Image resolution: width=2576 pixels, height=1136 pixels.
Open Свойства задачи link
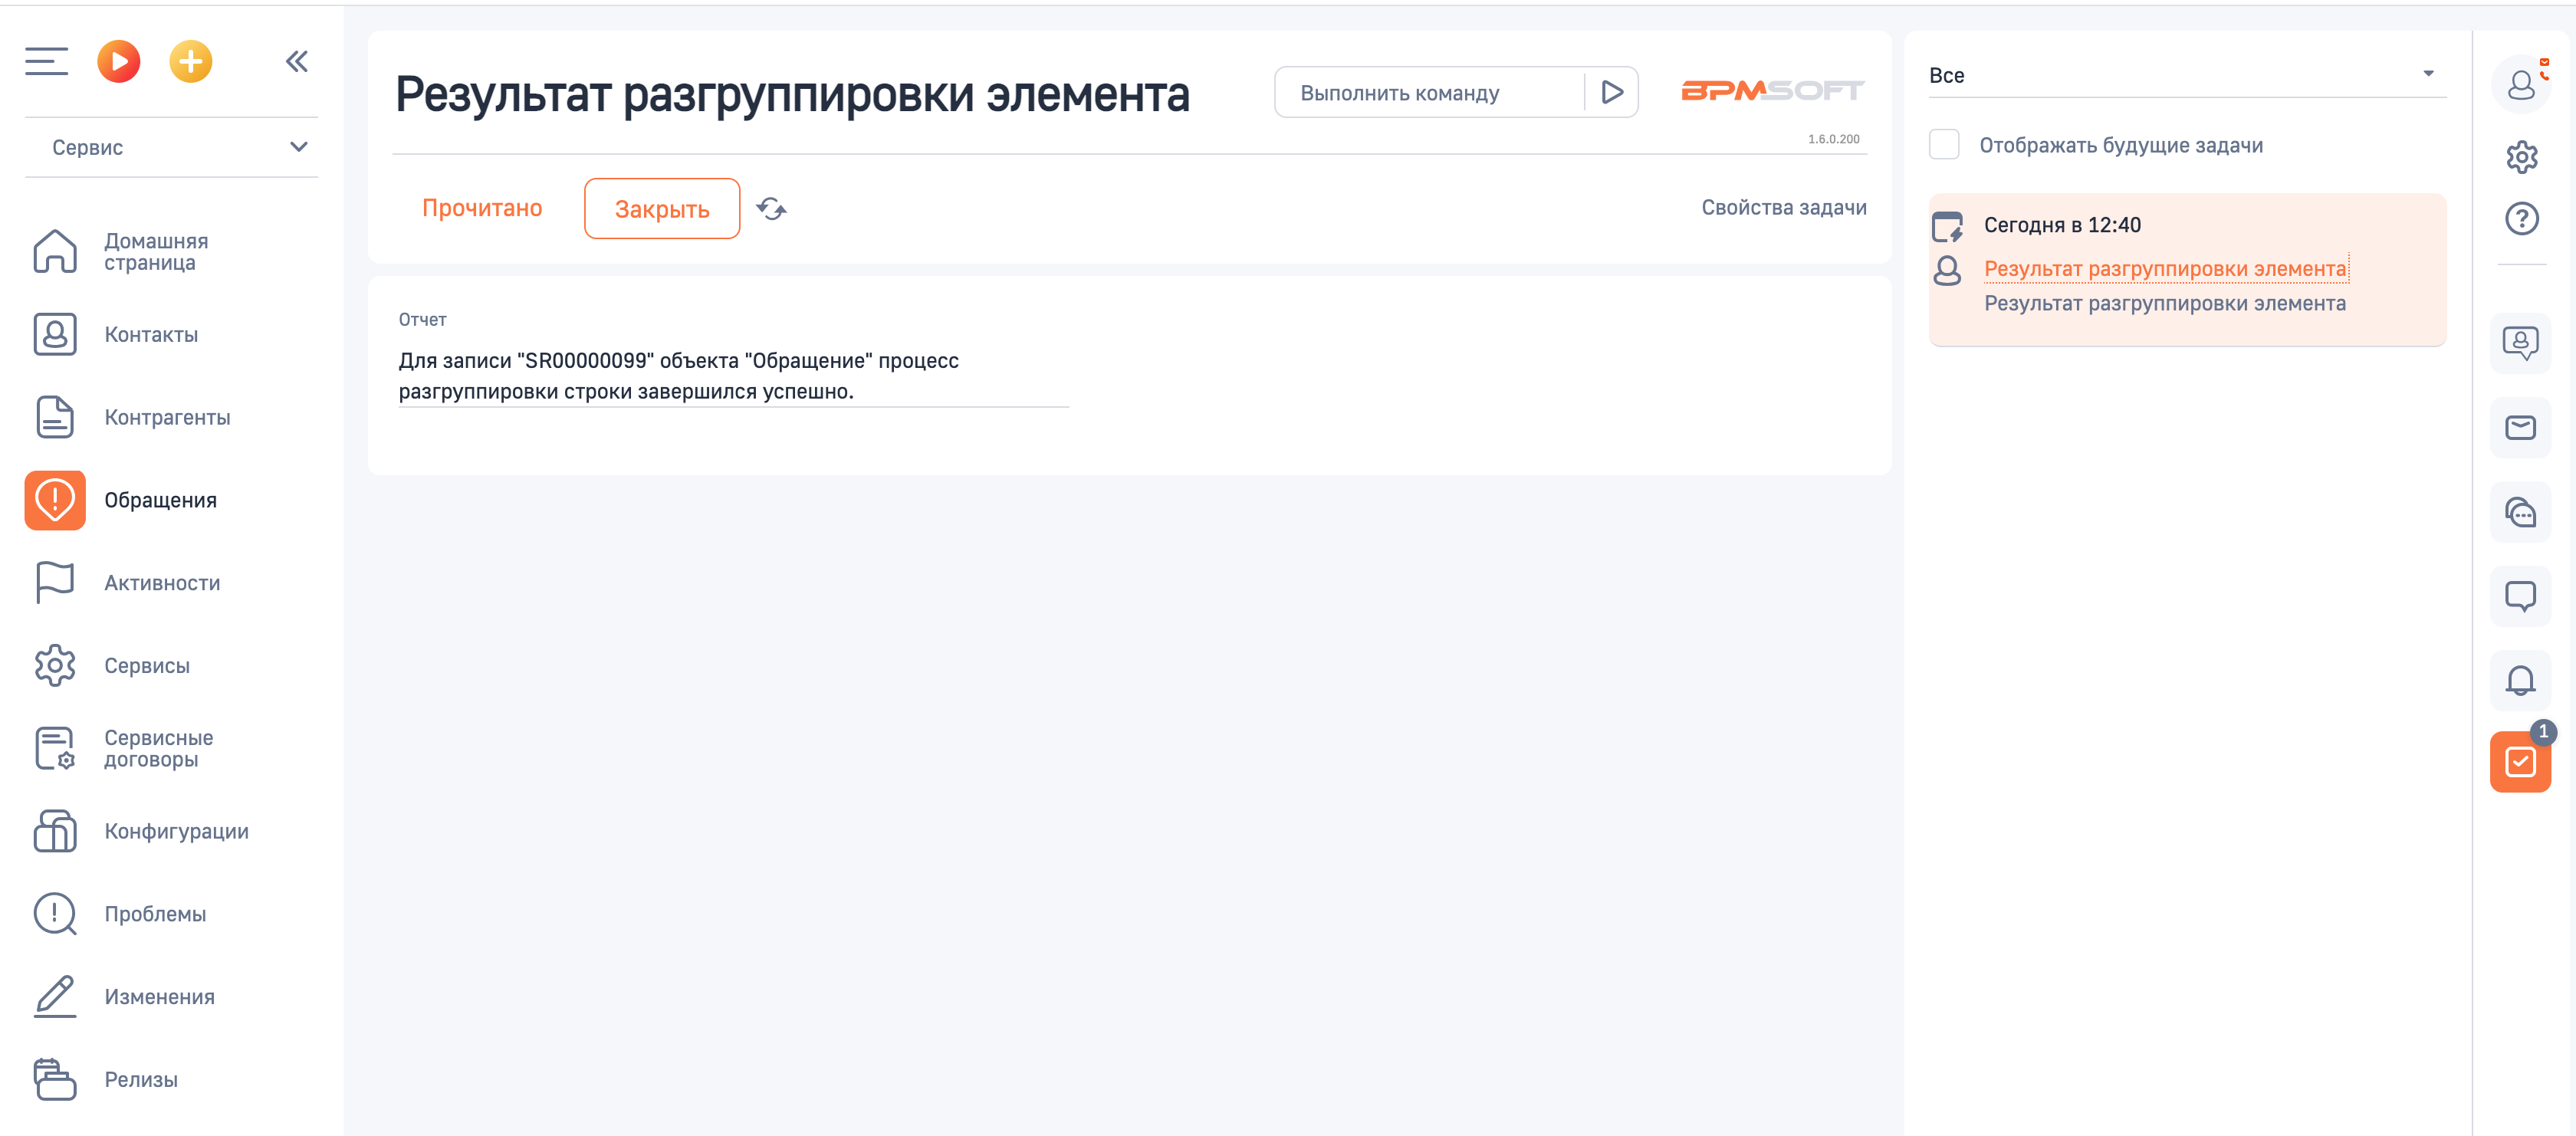pyautogui.click(x=1784, y=207)
